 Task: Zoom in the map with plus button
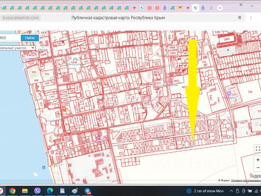(257, 160)
